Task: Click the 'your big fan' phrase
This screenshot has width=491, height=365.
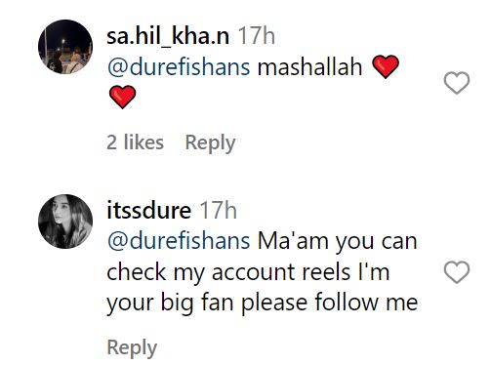Action: click(x=170, y=303)
